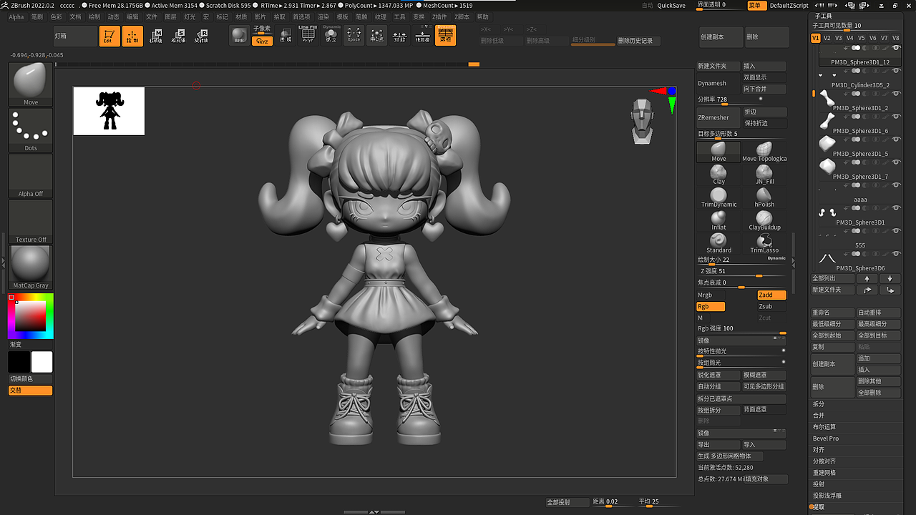Activate the Move gizmo tool (M)
Image resolution: width=916 pixels, height=515 pixels.
pos(156,36)
